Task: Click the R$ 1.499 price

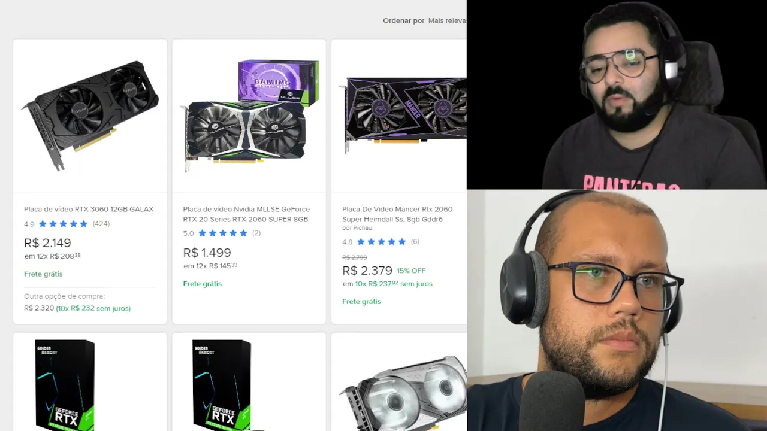Action: pyautogui.click(x=207, y=253)
